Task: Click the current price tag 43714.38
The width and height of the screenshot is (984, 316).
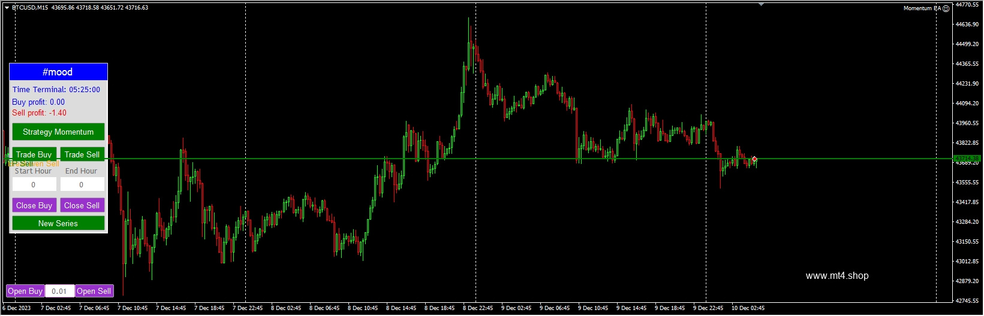Action: click(967, 159)
